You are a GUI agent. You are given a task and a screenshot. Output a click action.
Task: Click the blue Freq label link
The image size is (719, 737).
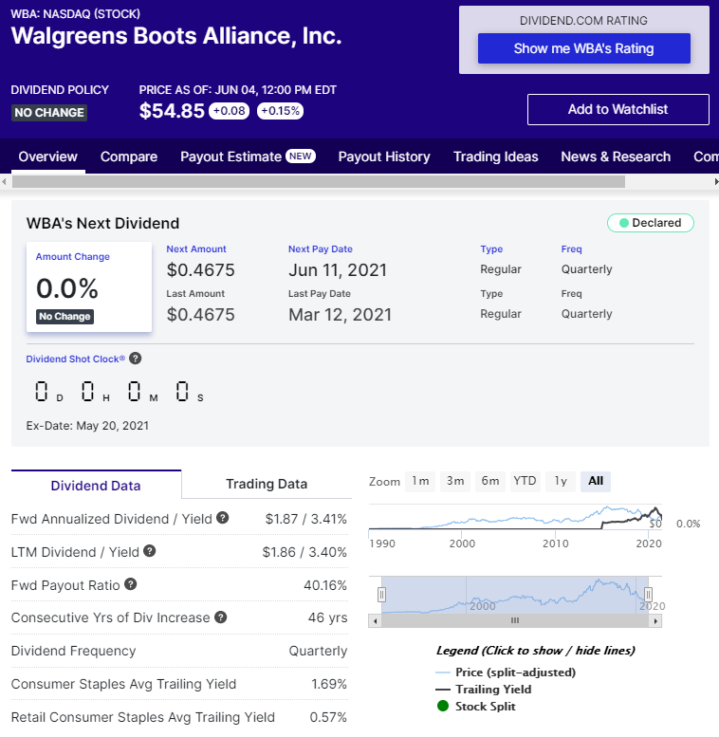tap(571, 249)
